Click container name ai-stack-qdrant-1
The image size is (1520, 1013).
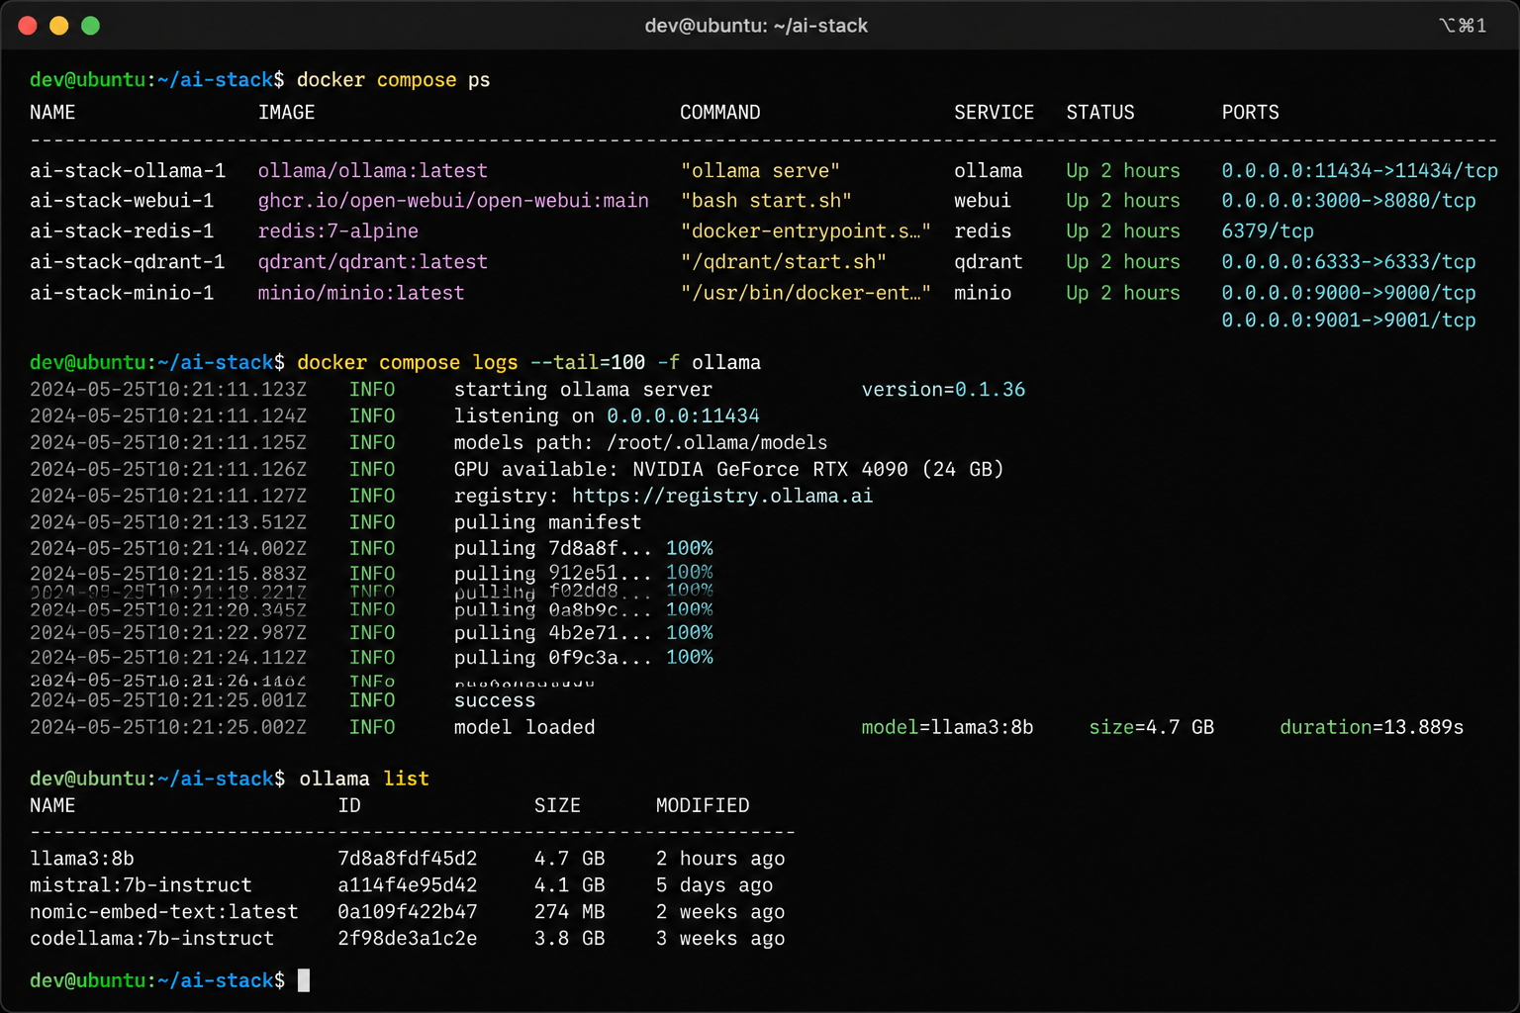(128, 262)
